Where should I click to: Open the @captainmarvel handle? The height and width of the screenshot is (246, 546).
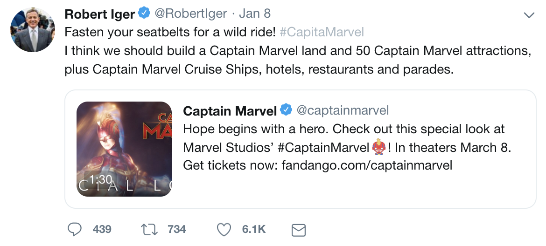pos(343,110)
